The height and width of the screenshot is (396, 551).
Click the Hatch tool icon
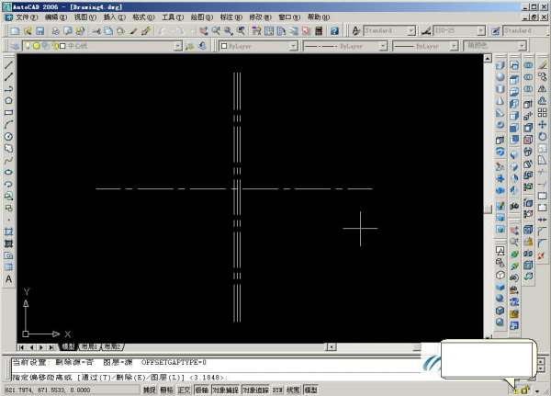pyautogui.click(x=8, y=232)
